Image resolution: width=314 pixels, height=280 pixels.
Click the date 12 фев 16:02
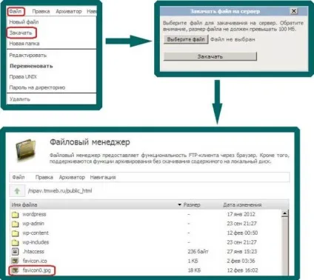point(242,270)
